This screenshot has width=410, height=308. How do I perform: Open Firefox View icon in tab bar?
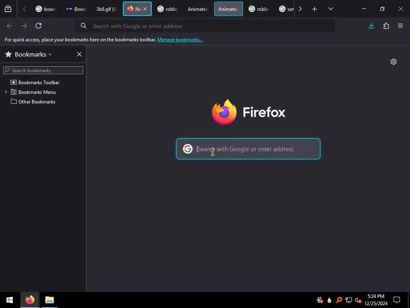click(8, 9)
